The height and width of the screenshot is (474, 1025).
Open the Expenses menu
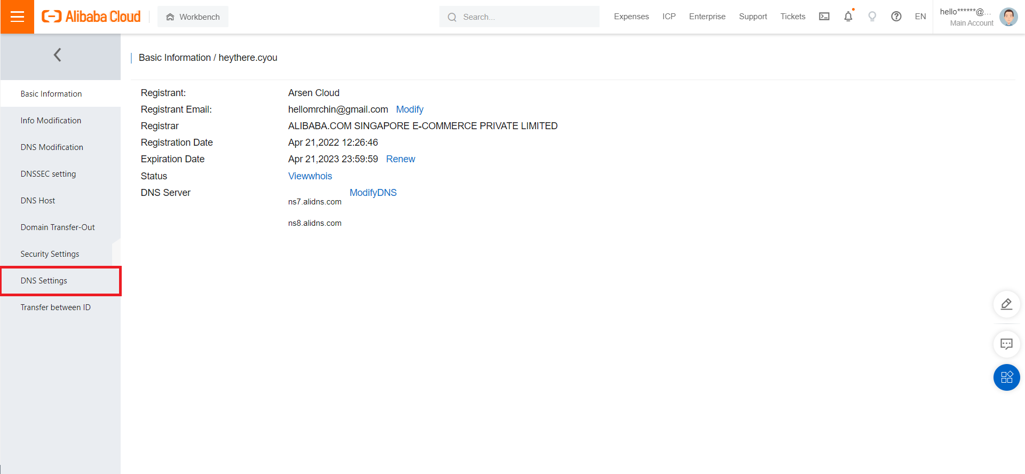631,17
